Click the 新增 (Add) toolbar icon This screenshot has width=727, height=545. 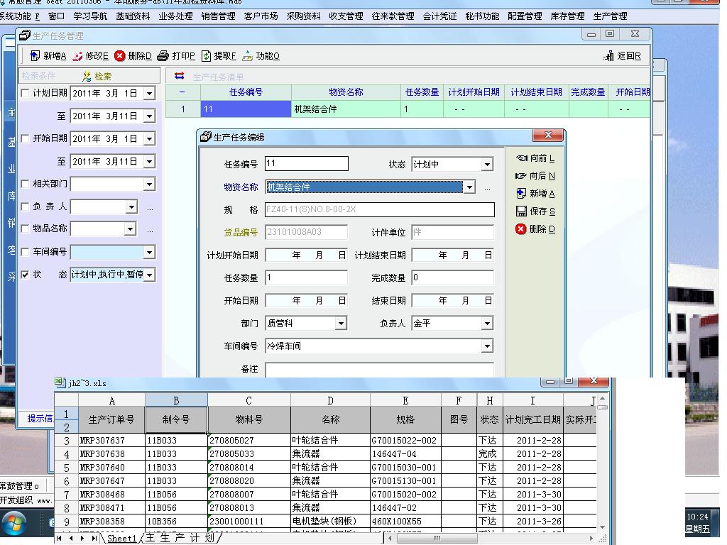[35, 56]
